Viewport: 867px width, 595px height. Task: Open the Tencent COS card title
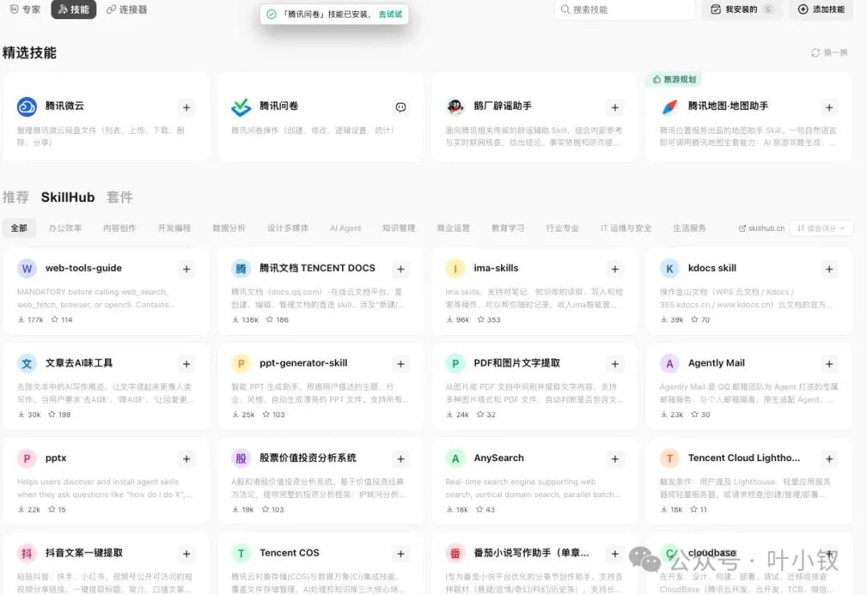[289, 552]
